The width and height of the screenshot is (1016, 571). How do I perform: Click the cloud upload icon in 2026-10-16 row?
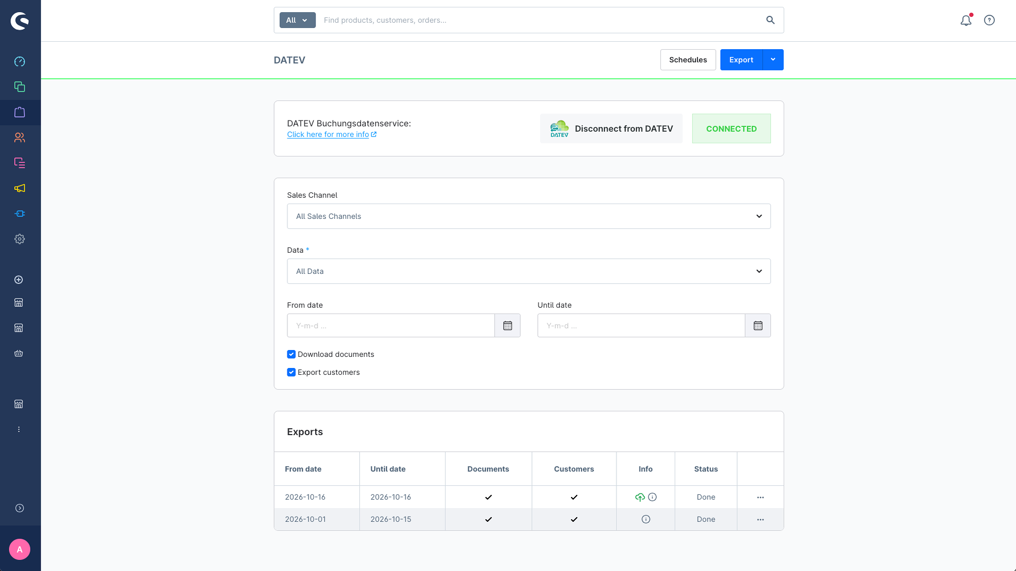pyautogui.click(x=640, y=497)
